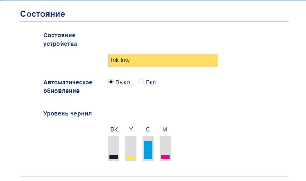Click the "Y" cartridge label
The image size is (306, 181).
[131, 130]
